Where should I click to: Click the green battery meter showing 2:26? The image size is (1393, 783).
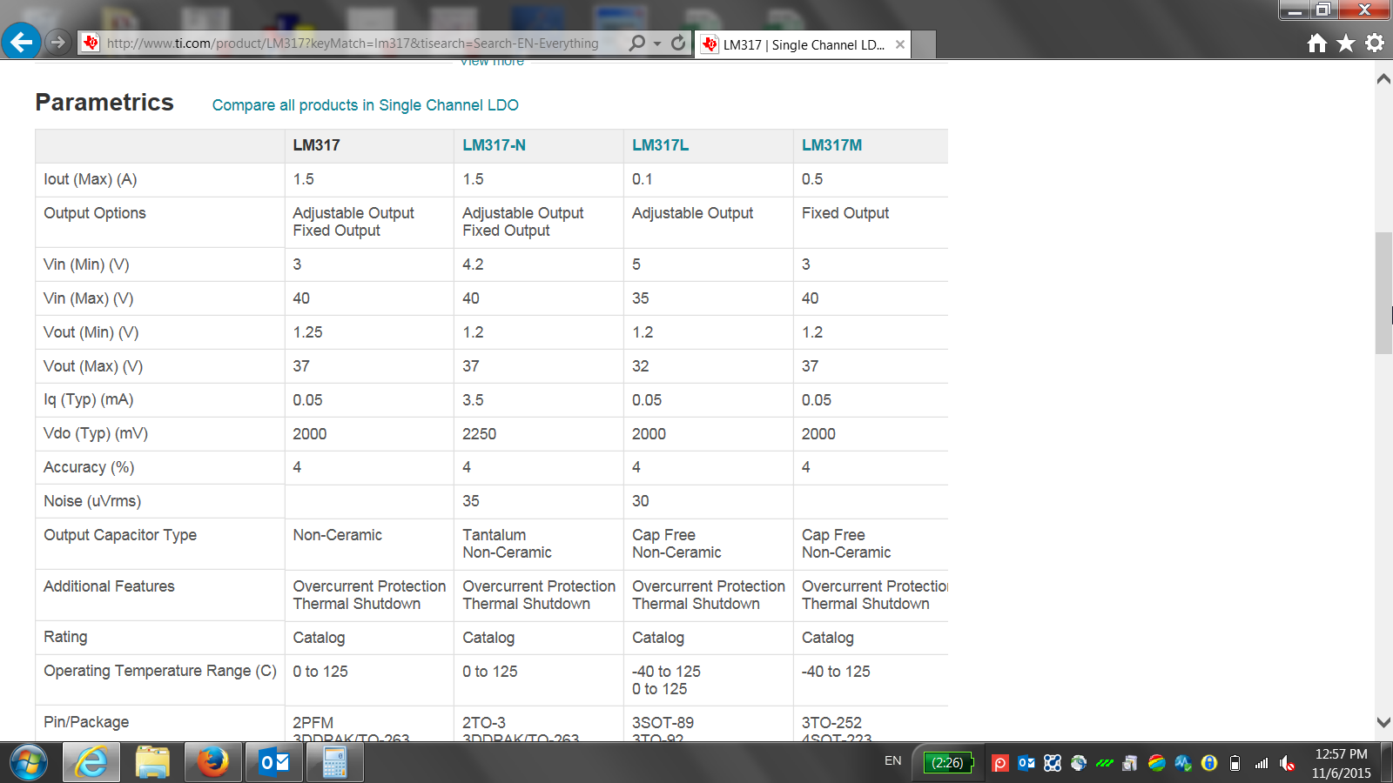tap(948, 763)
